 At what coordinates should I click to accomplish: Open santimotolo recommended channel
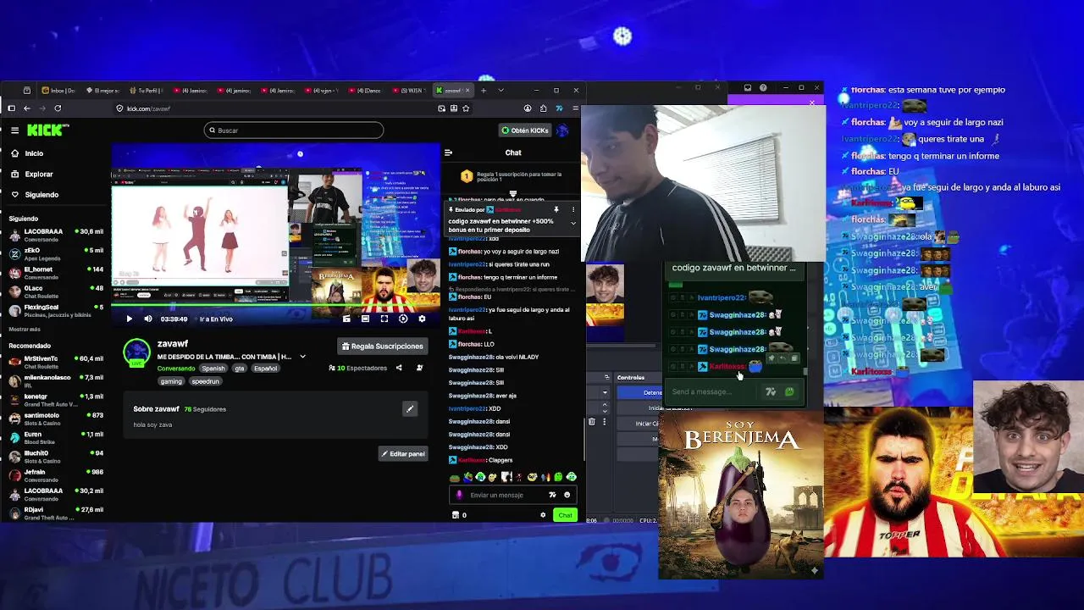coord(55,419)
